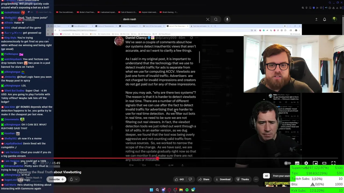This screenshot has height=193, width=344.
Task: Open the YouTube account avatar menu
Action: click(334, 19)
